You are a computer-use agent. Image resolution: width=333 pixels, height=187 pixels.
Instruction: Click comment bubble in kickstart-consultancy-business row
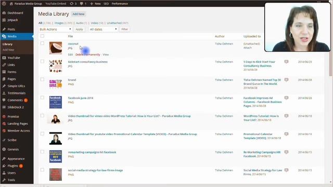pyautogui.click(x=286, y=62)
